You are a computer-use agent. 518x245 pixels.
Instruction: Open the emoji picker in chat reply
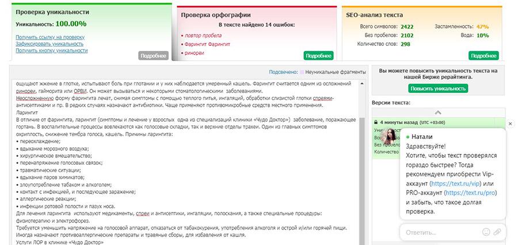click(x=486, y=232)
